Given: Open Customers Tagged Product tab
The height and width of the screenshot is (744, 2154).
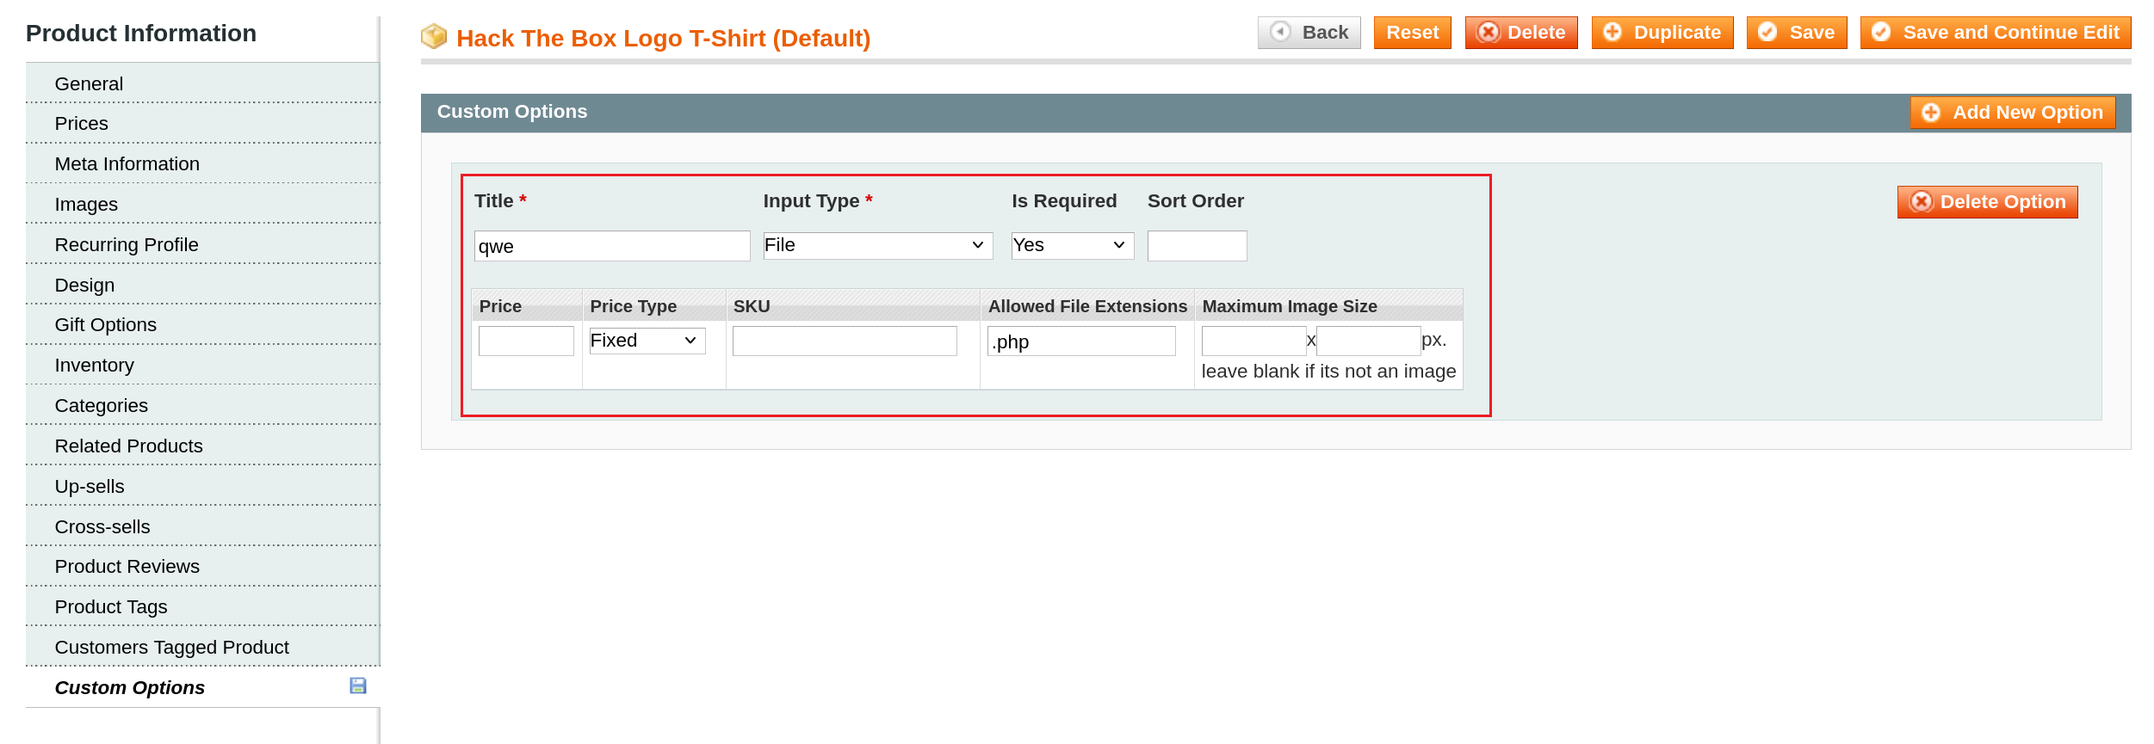Looking at the screenshot, I should pyautogui.click(x=202, y=647).
